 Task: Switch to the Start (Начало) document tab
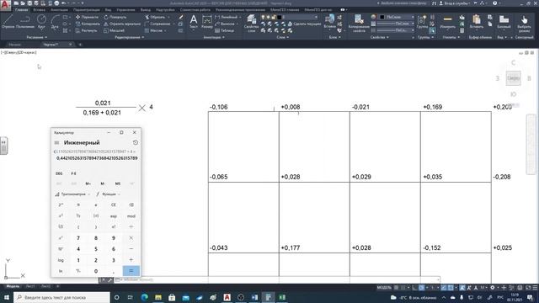pos(15,45)
